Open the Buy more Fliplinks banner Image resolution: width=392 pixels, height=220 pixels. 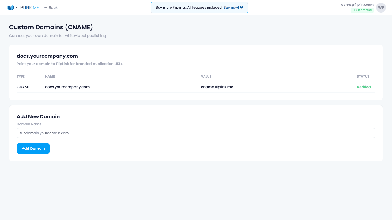(199, 7)
